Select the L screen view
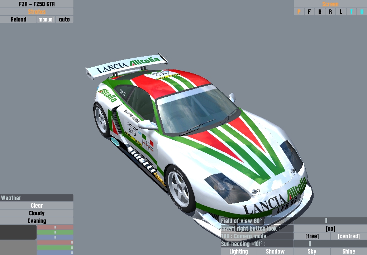 click(341, 12)
